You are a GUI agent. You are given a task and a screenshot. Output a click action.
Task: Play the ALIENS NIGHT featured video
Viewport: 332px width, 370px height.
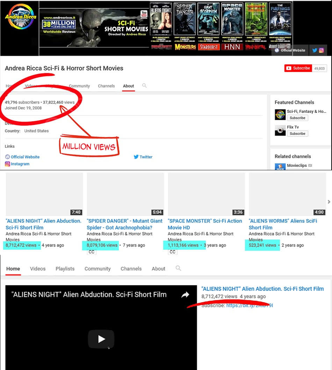[x=101, y=339]
